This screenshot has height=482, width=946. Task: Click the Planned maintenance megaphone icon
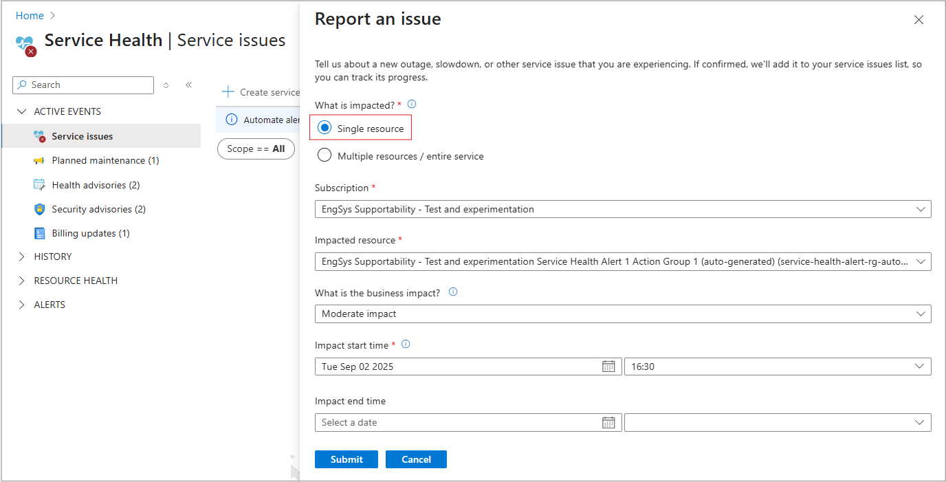pyautogui.click(x=39, y=160)
